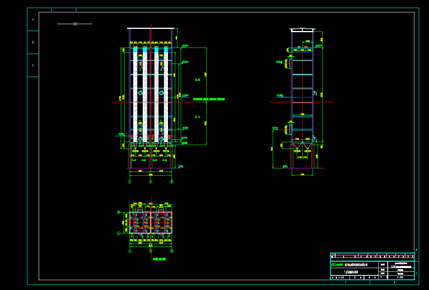Select the project name text beginning with 2x50
This screenshot has height=290, width=429.
tap(401, 267)
